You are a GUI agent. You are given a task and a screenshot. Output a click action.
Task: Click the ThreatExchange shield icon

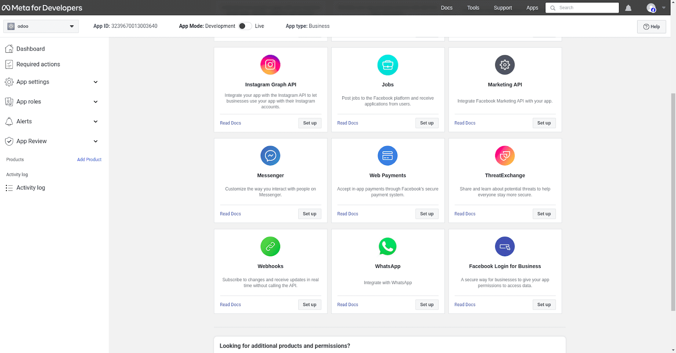(505, 156)
